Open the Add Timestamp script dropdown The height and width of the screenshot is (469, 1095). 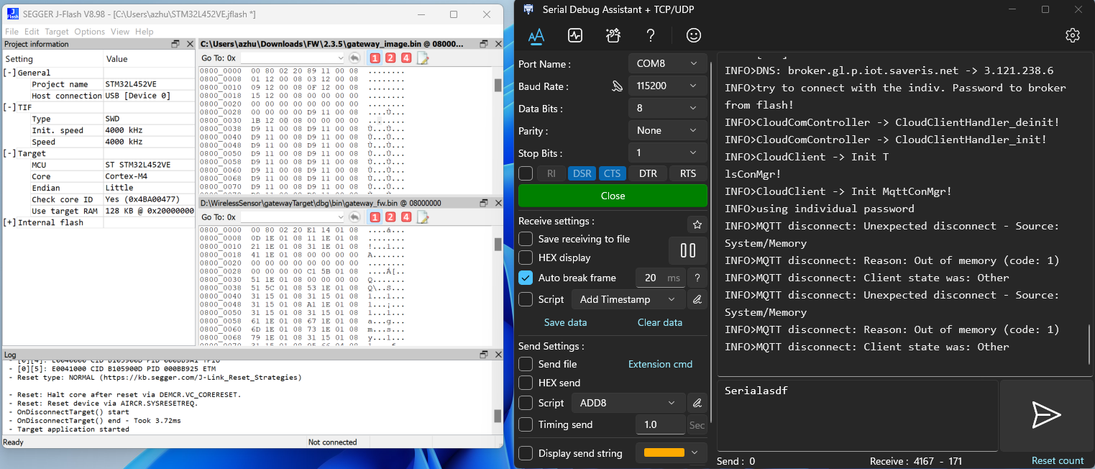628,299
